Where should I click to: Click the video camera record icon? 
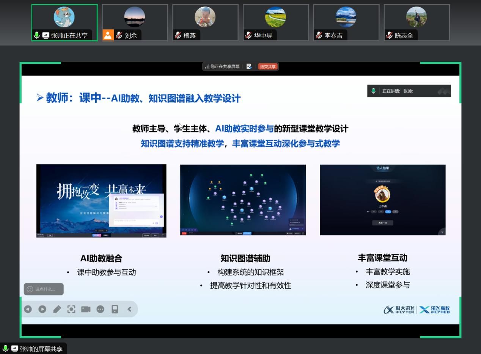pyautogui.click(x=86, y=309)
